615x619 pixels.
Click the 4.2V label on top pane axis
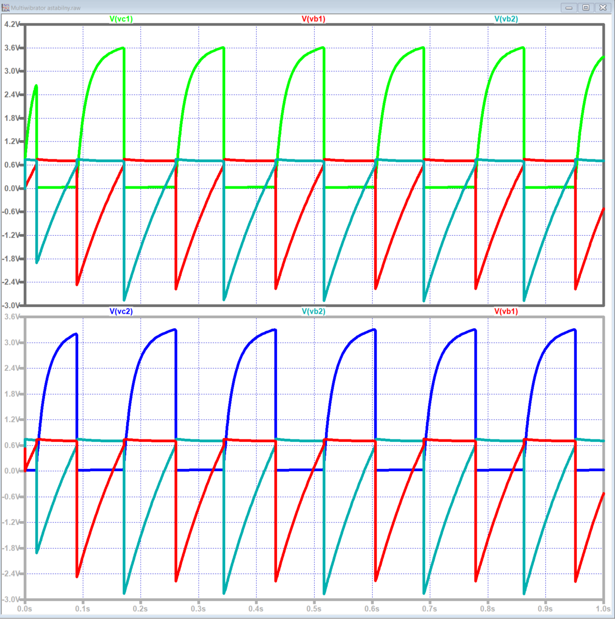click(x=12, y=24)
